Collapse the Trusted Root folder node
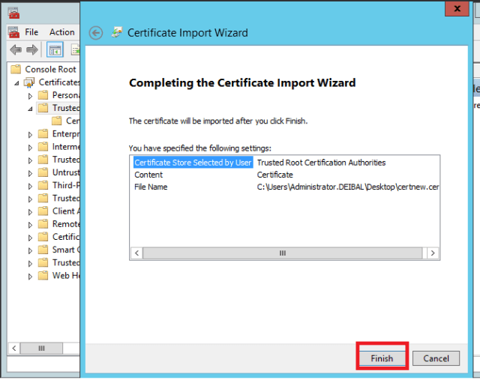480x383 pixels. pos(31,109)
